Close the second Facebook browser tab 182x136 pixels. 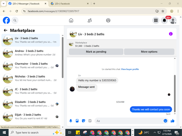[x=88, y=4]
